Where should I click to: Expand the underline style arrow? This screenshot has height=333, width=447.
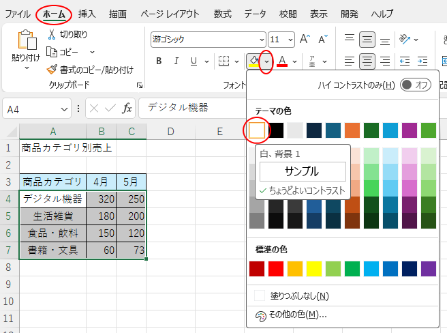[x=207, y=61]
